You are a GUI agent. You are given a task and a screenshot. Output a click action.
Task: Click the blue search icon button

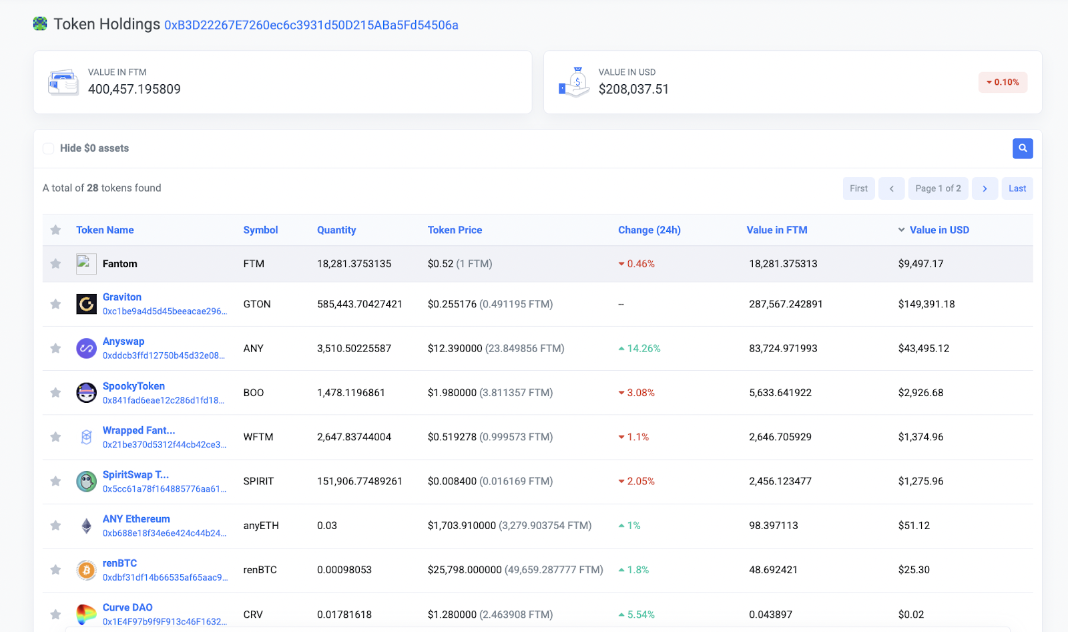pyautogui.click(x=1023, y=148)
